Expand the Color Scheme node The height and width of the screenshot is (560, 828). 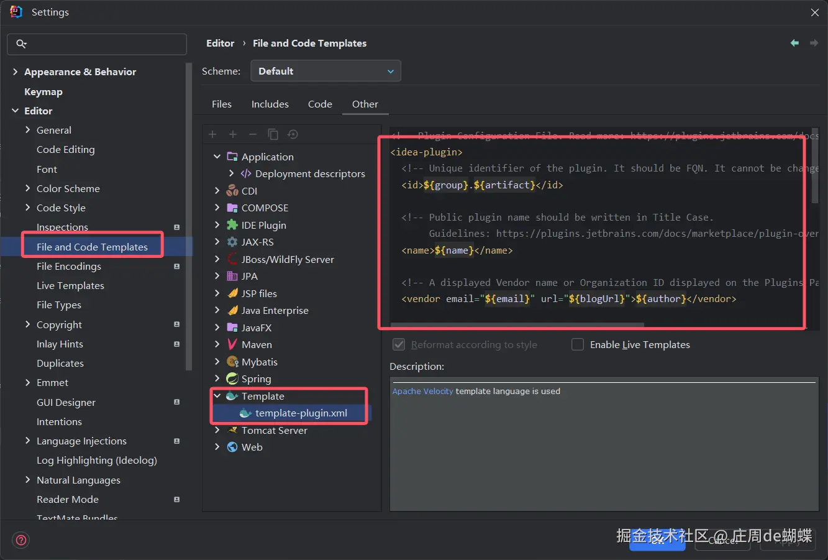pos(27,188)
